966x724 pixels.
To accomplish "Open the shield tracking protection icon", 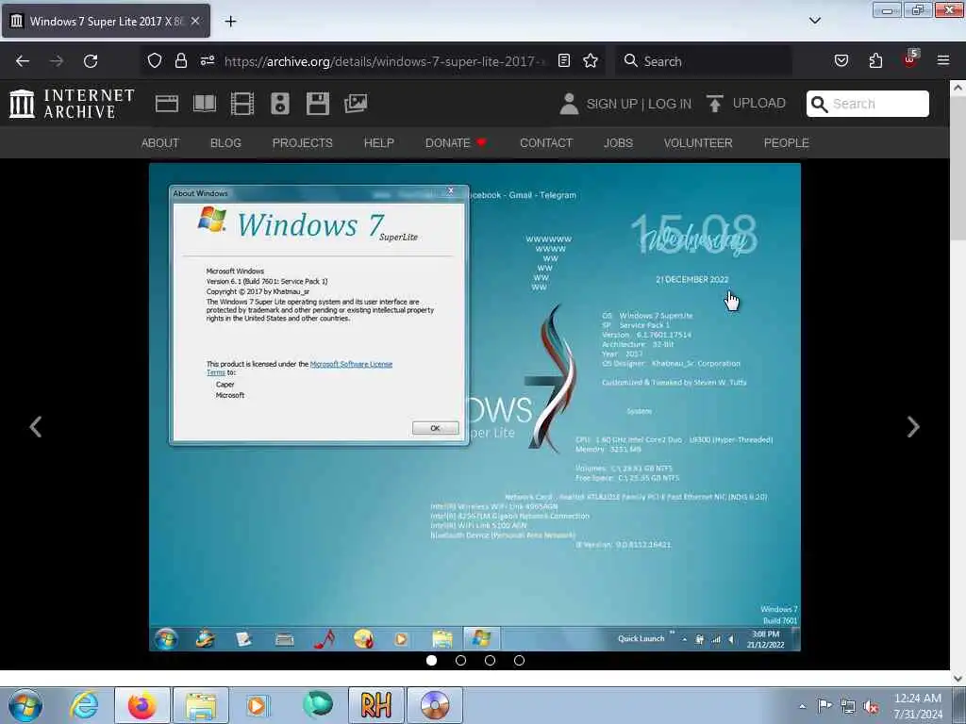I will (155, 60).
